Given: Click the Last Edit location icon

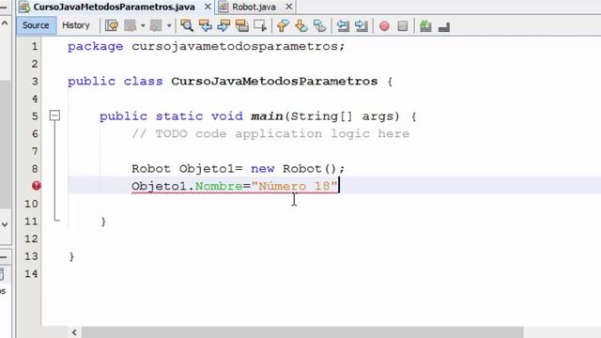Looking at the screenshot, I should (112, 25).
